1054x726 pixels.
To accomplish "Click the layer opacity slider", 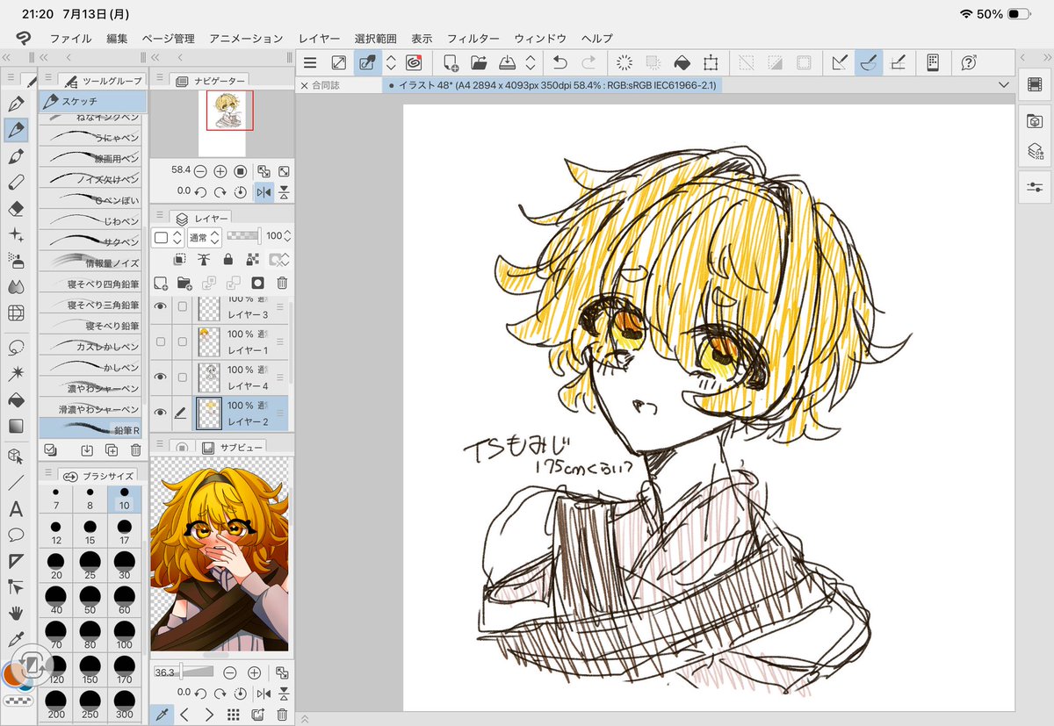I will 243,236.
